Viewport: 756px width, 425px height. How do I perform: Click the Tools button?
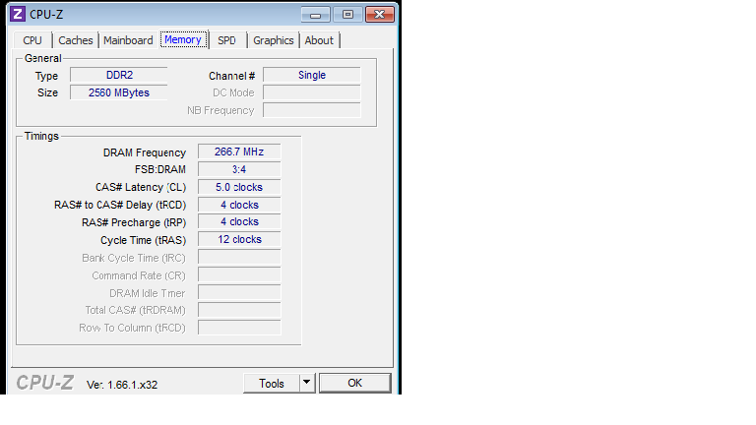click(x=272, y=384)
